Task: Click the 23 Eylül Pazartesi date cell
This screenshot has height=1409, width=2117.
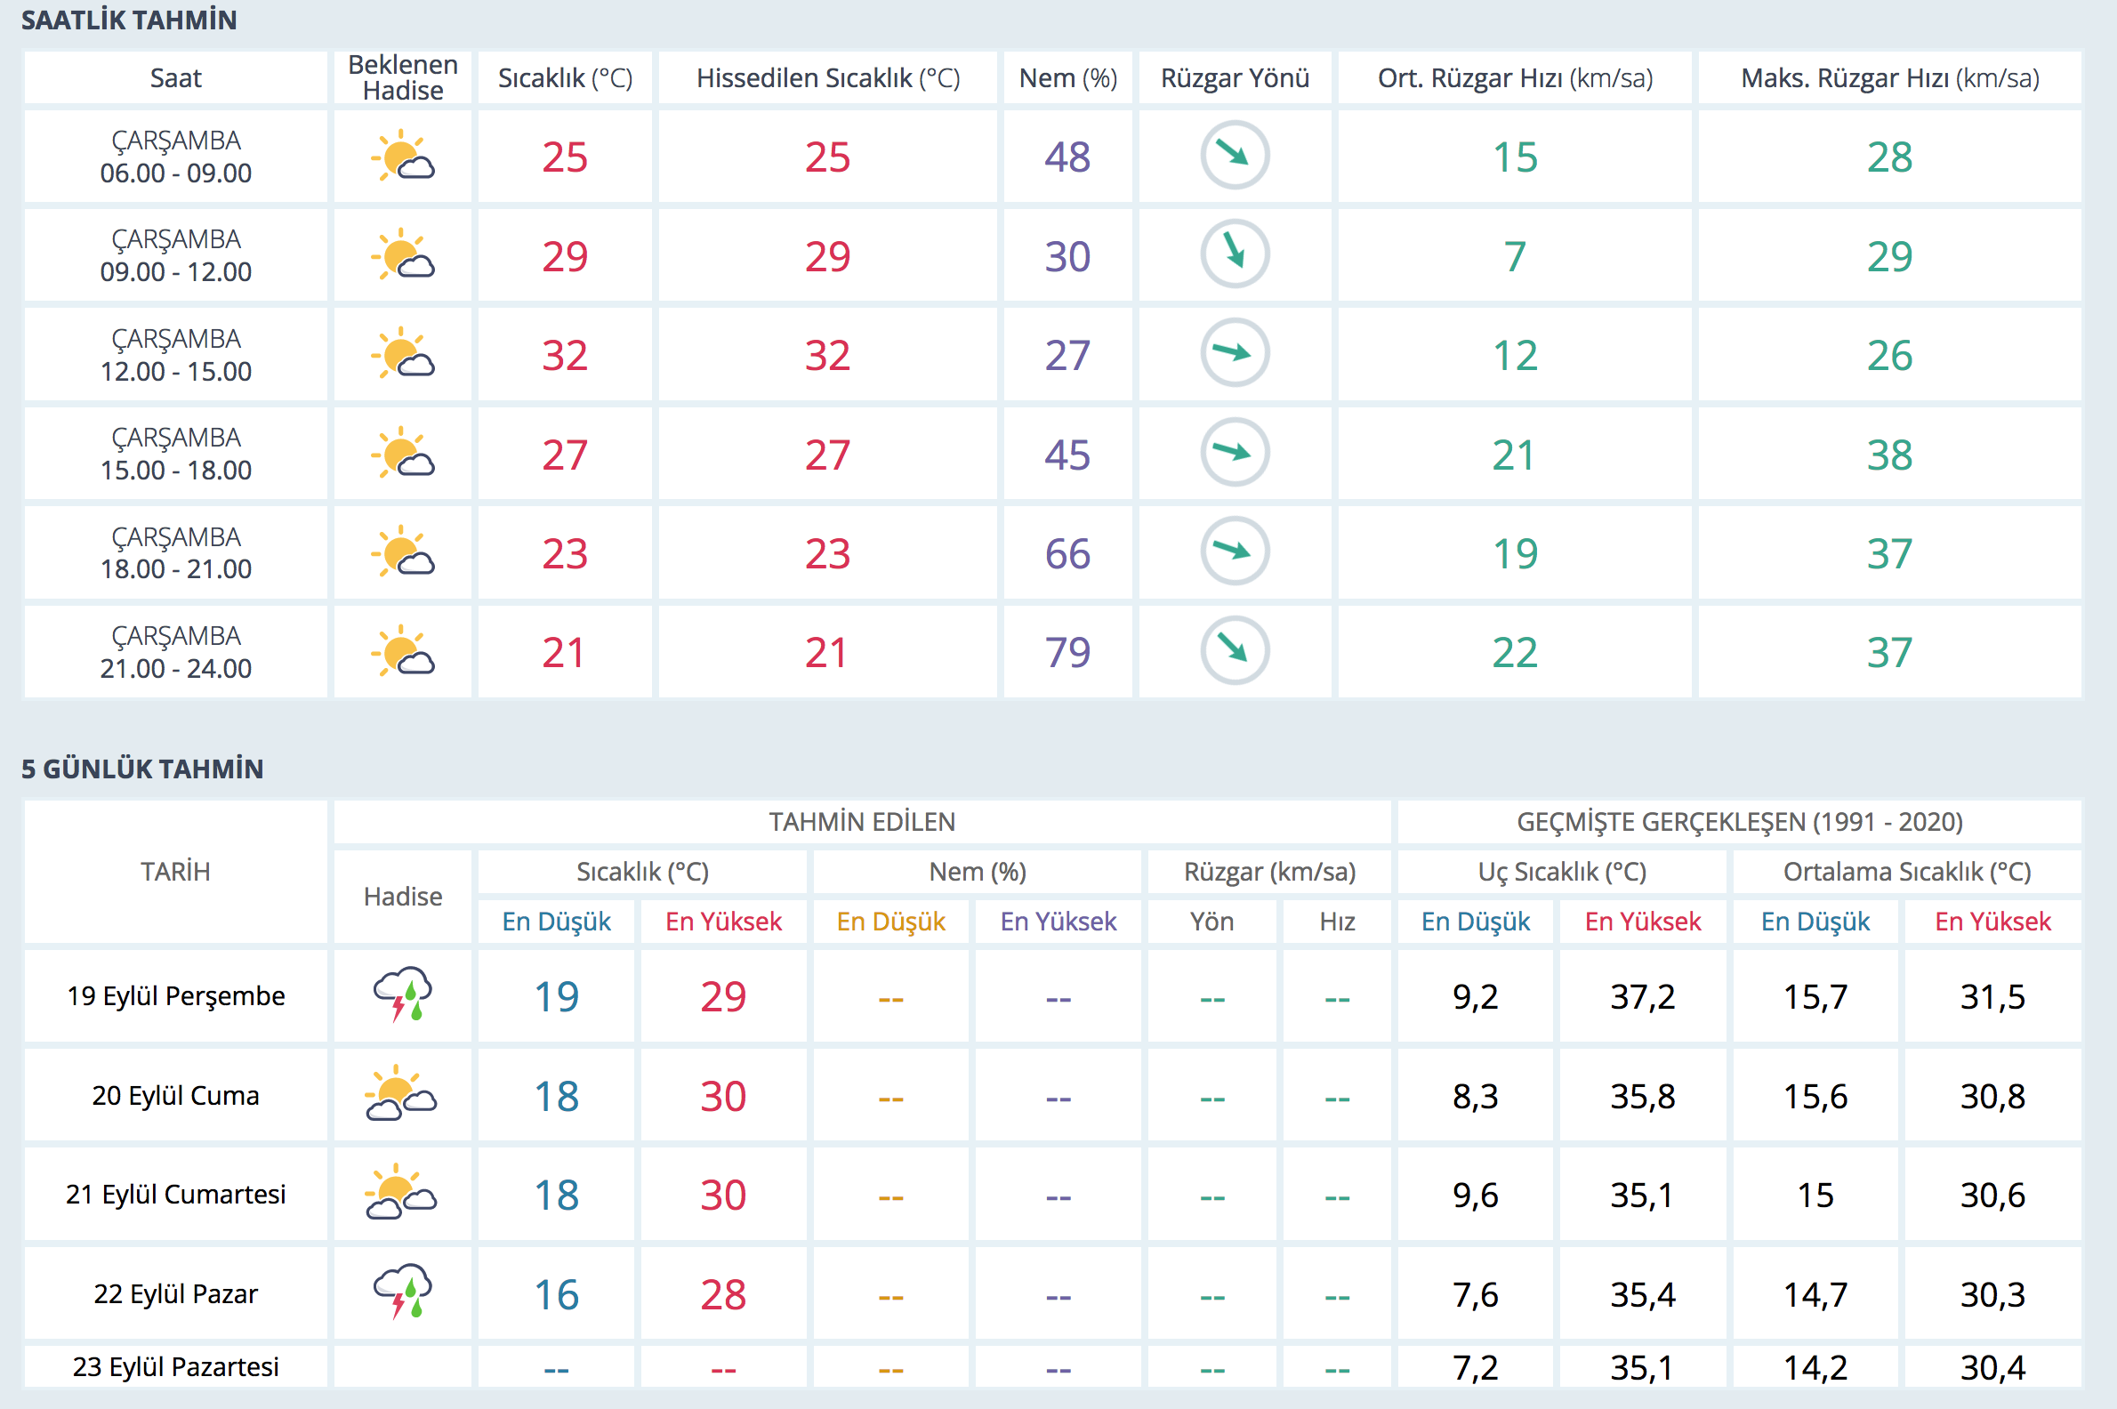Action: pos(176,1367)
